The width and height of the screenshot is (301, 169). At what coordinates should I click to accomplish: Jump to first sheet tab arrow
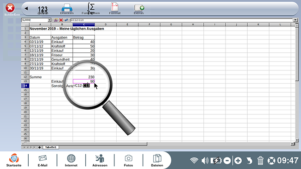tap(24, 147)
